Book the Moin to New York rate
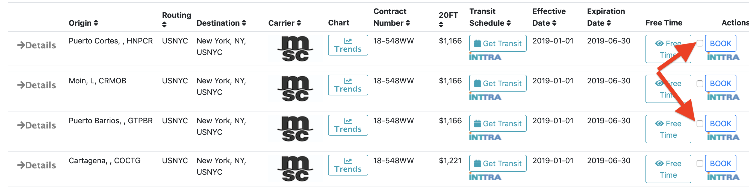Screen dimensions: 749x193 [x=720, y=84]
